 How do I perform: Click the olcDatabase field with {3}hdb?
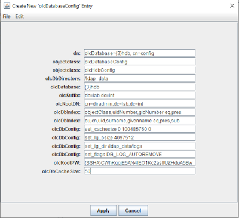point(139,87)
